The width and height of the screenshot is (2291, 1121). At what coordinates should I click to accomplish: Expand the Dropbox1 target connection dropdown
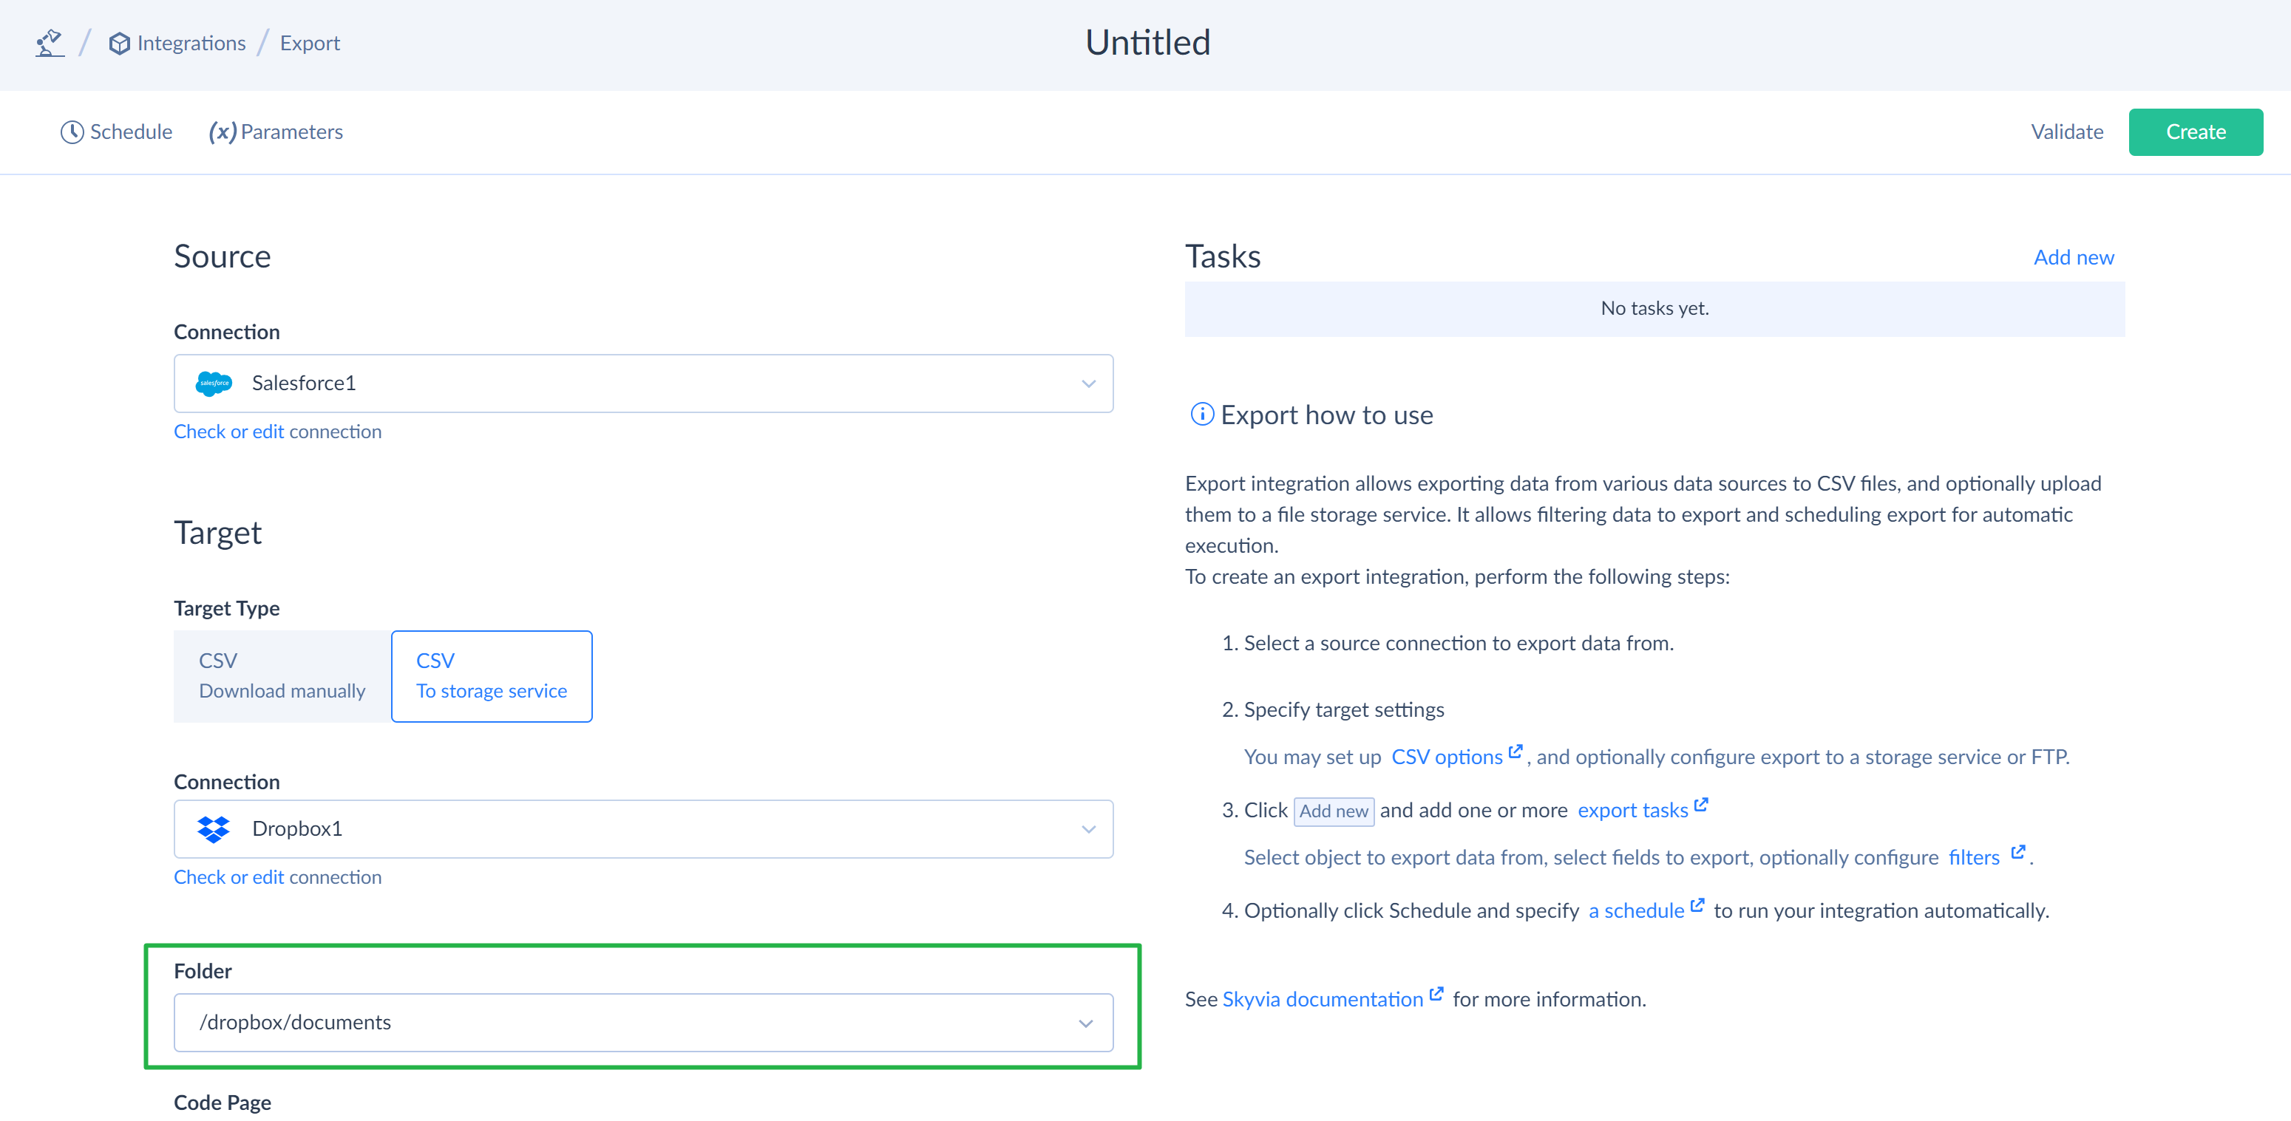click(x=1087, y=829)
